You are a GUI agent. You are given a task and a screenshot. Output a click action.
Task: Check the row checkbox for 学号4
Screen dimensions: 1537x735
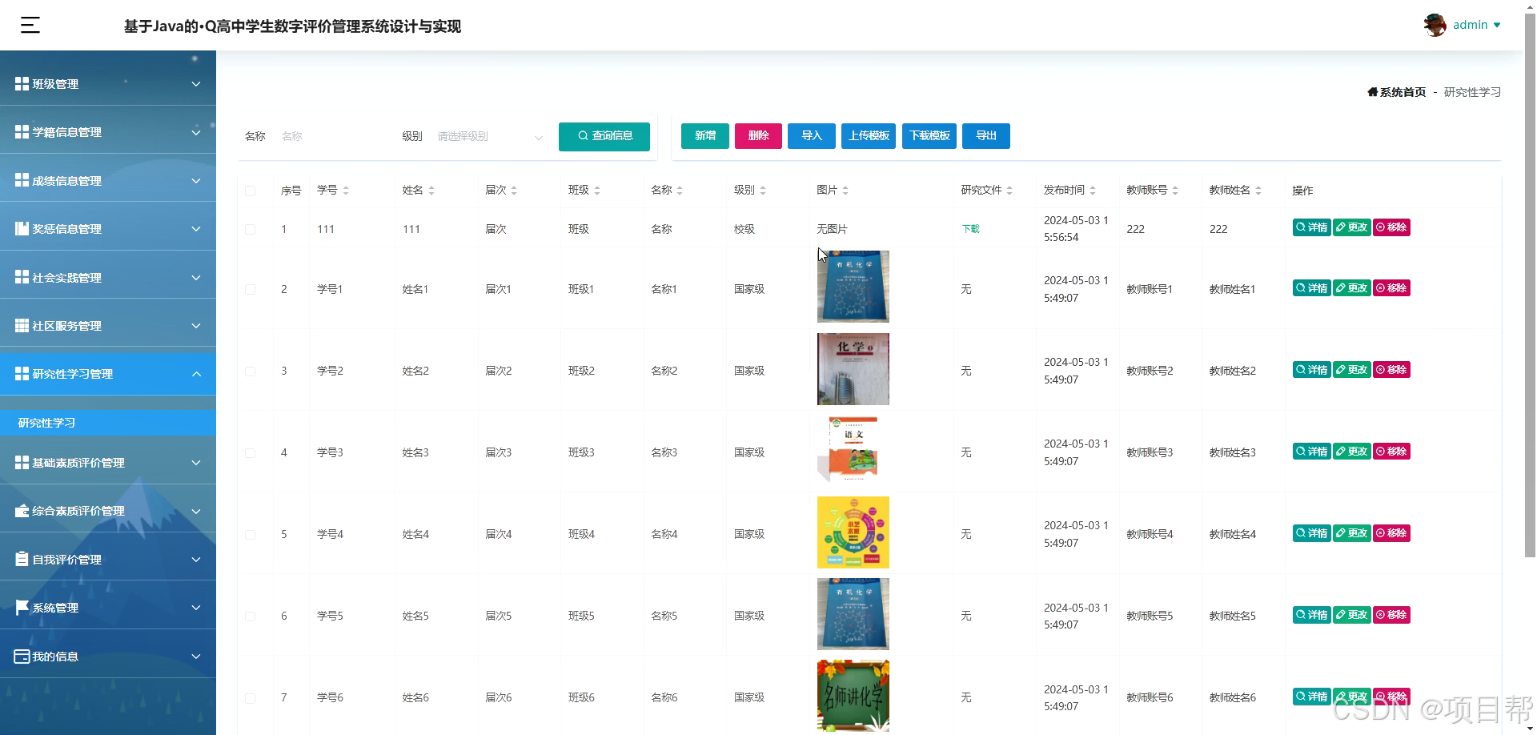coord(251,534)
